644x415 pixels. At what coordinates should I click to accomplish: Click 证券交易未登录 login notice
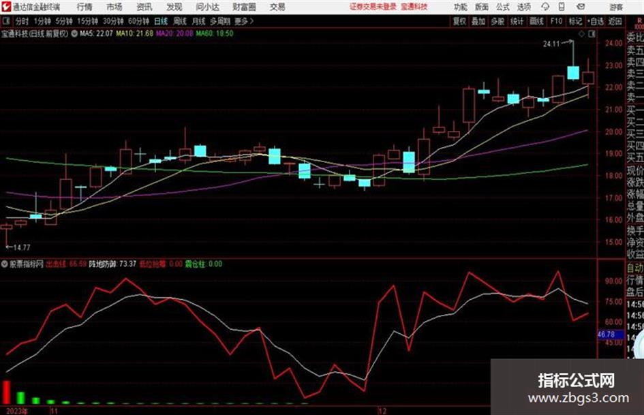(373, 7)
